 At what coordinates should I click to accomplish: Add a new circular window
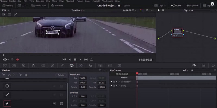pos(9,75)
